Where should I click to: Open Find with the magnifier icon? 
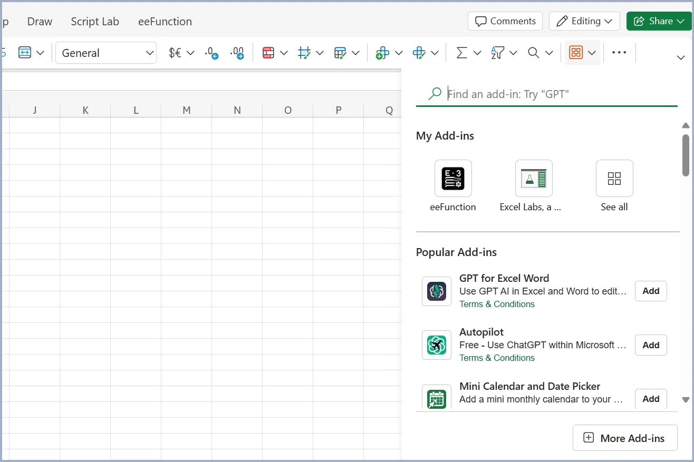click(x=533, y=52)
